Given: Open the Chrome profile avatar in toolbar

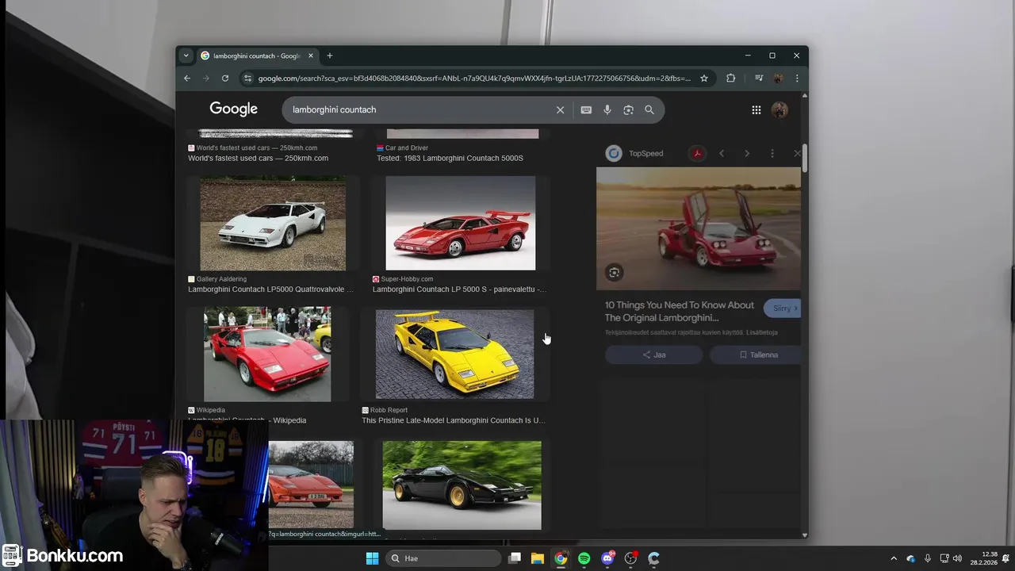Looking at the screenshot, I should [779, 79].
